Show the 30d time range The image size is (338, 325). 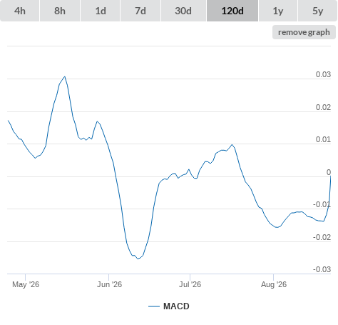tap(183, 11)
